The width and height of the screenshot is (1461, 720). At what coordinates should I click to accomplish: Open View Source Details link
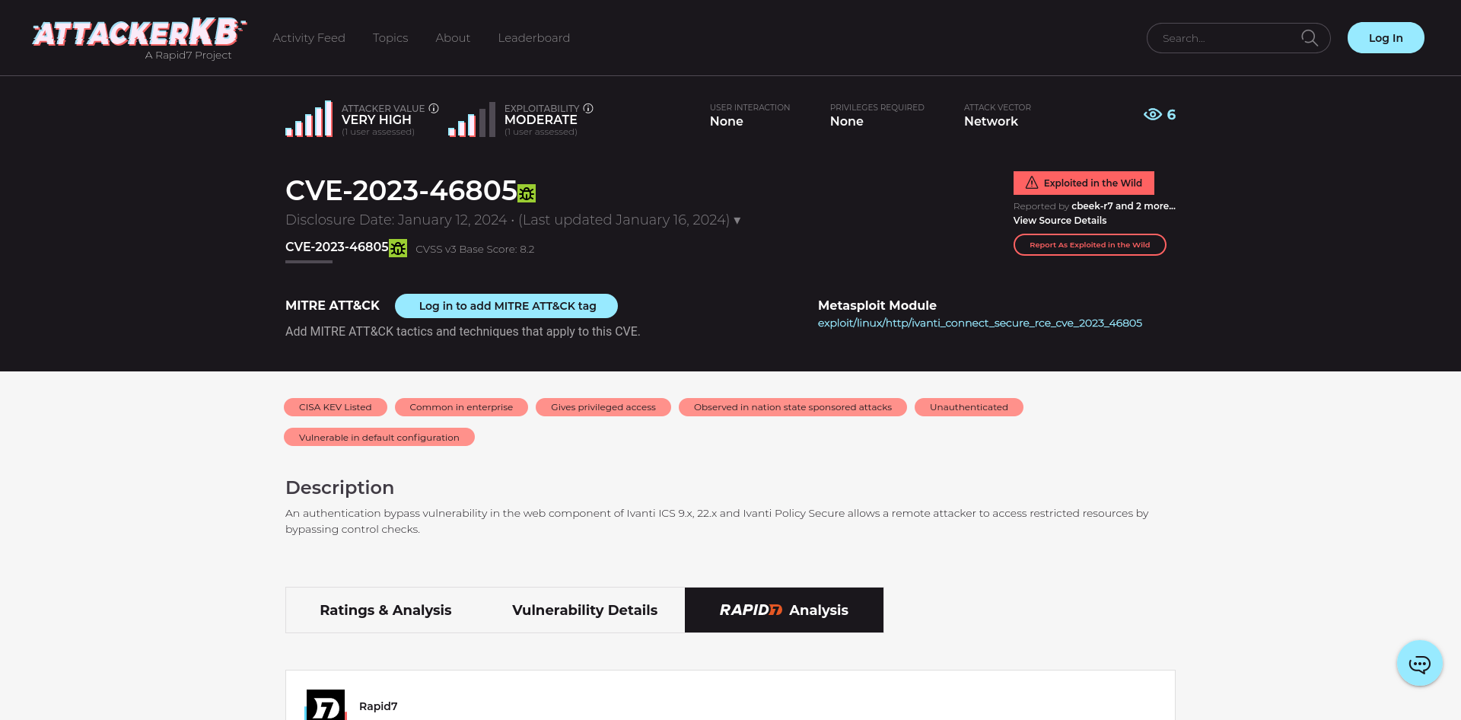(x=1060, y=221)
